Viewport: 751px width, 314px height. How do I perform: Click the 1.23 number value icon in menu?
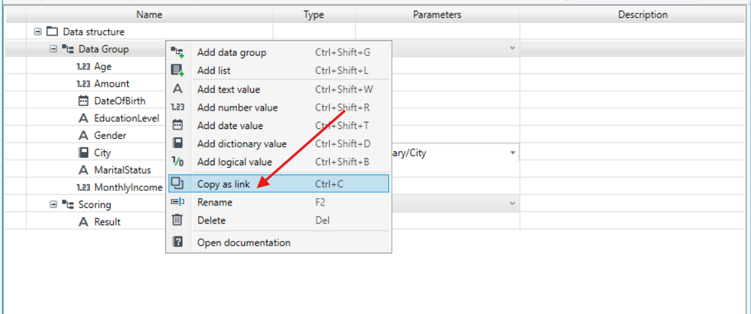[178, 108]
